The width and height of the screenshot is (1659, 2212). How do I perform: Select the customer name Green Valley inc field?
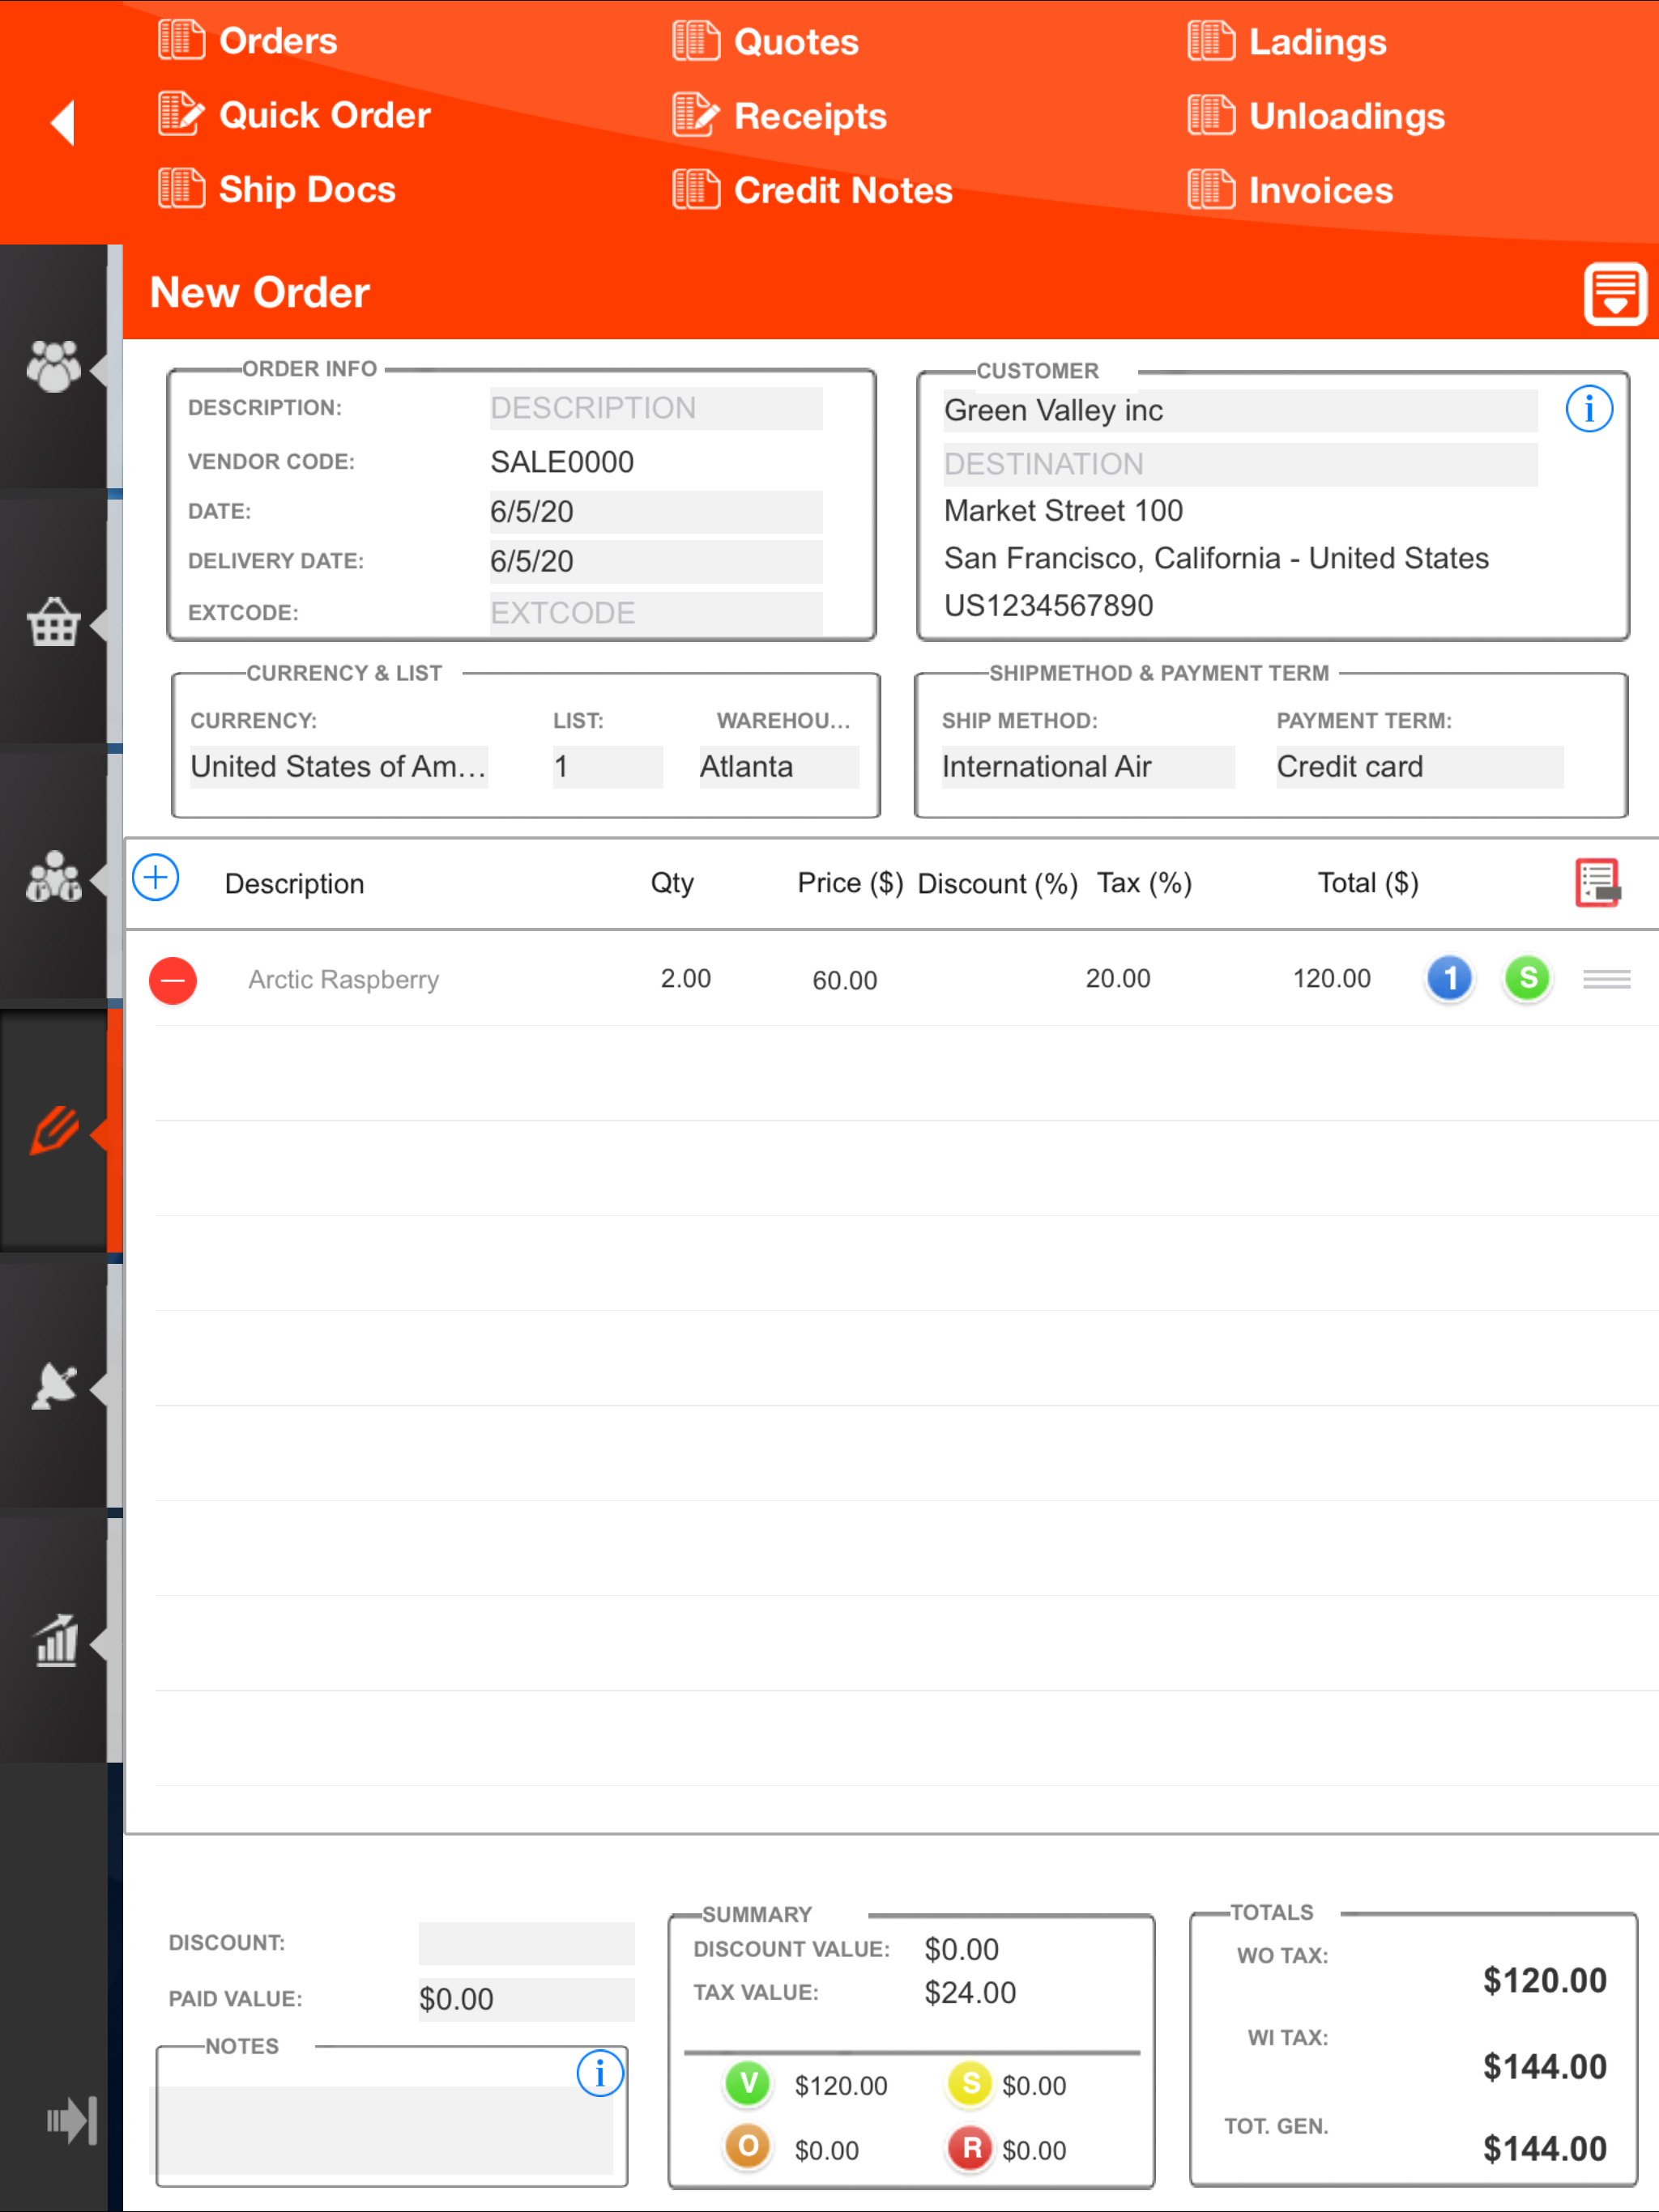(1239, 411)
